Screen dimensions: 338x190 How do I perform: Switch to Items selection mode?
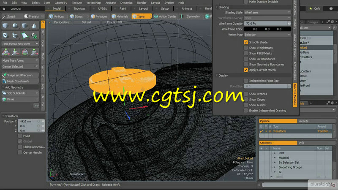(142, 16)
